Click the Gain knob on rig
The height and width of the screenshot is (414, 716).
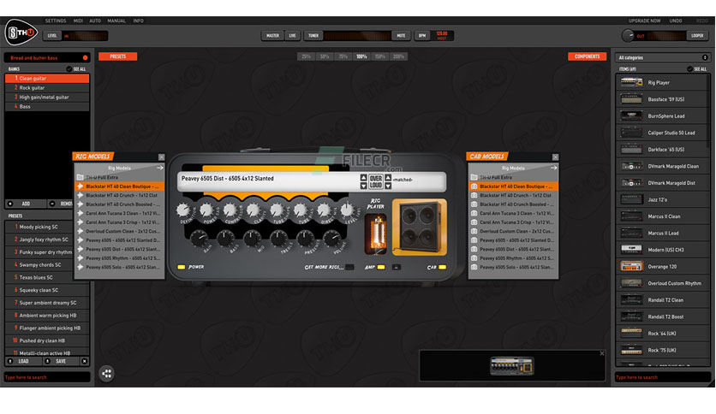click(199, 238)
